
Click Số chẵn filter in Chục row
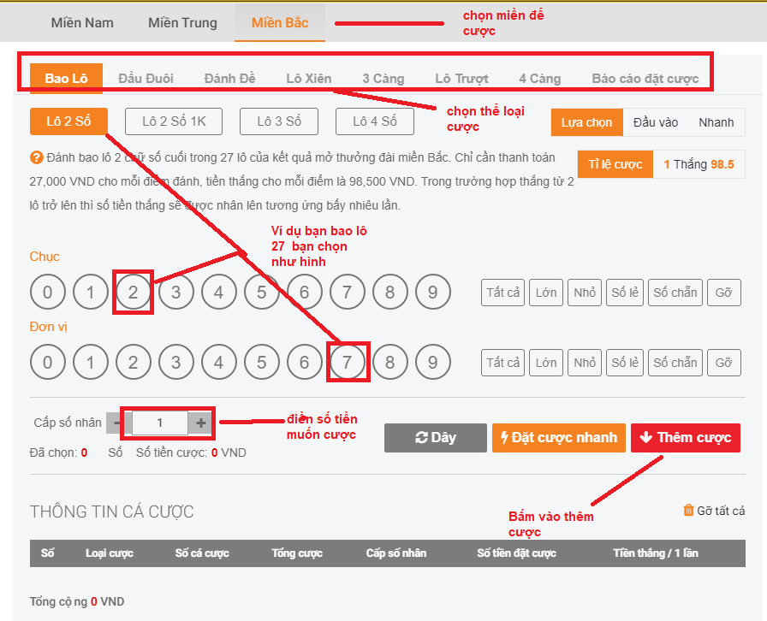pos(675,293)
